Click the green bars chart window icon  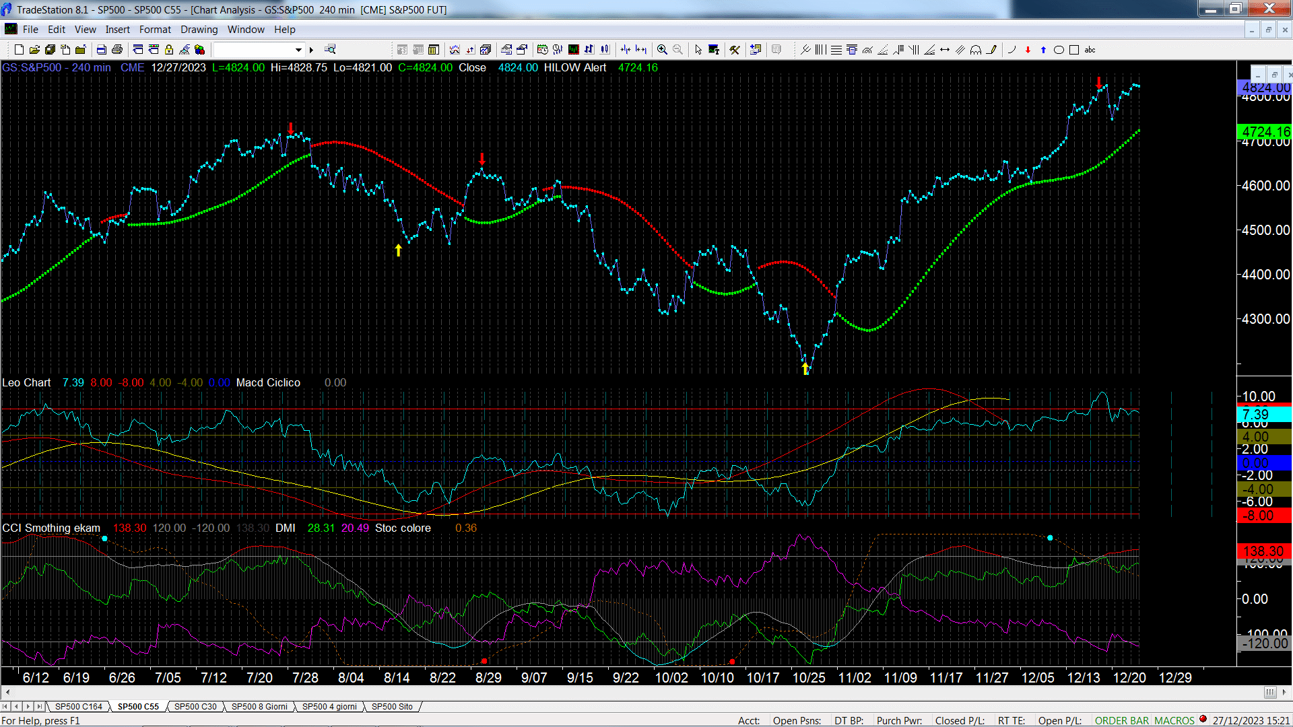pos(573,49)
